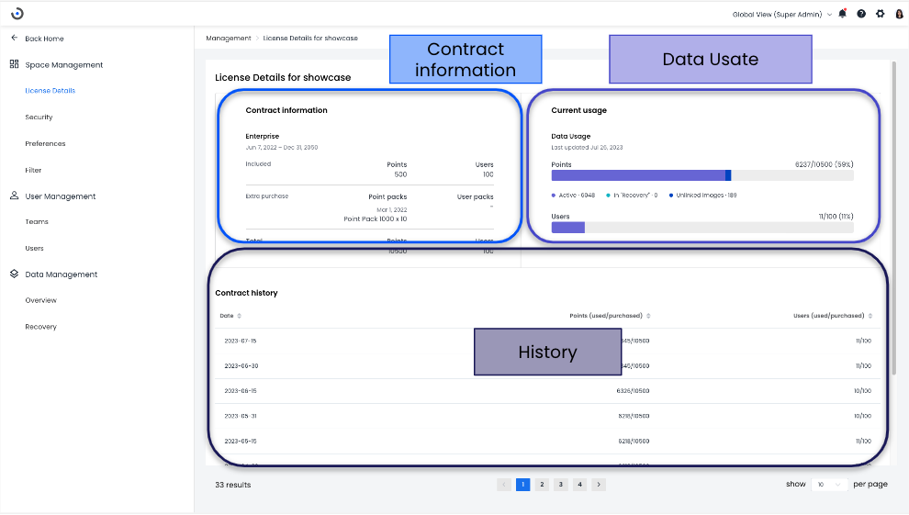The width and height of the screenshot is (909, 515).
Task: Go to page 3 of results
Action: pos(561,485)
